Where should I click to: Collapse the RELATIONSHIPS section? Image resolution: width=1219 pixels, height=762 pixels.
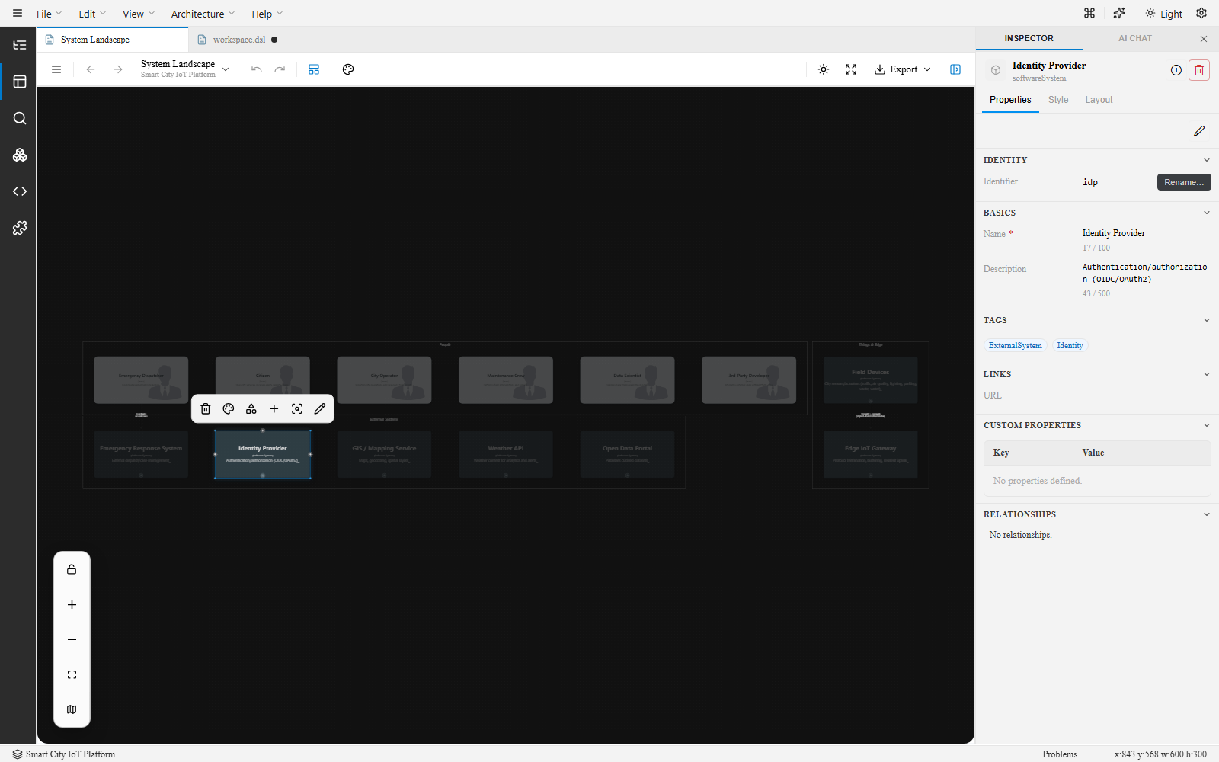tap(1207, 514)
